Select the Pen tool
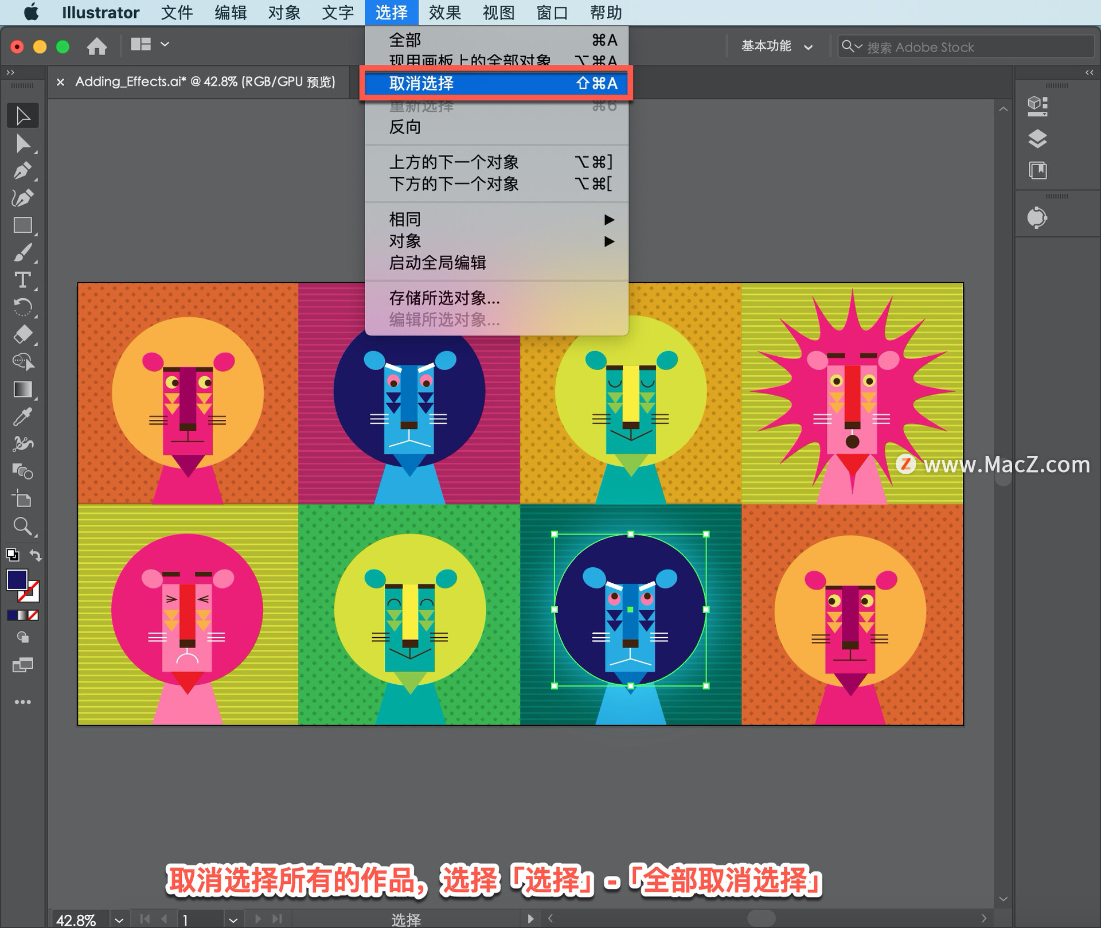 [x=22, y=171]
